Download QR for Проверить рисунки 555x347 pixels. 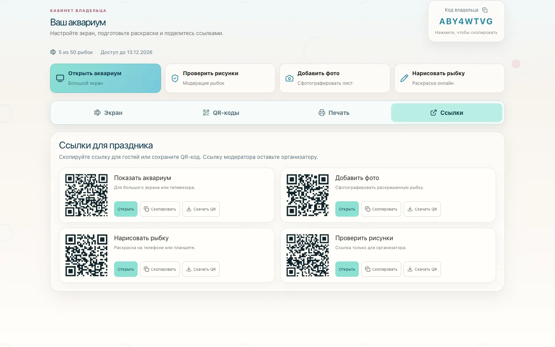pos(422,269)
